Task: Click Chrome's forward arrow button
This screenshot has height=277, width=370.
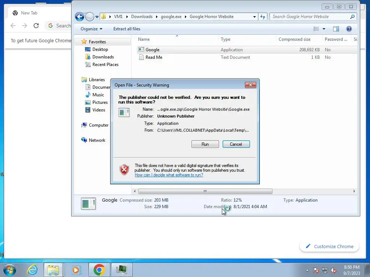Action: 25,26
